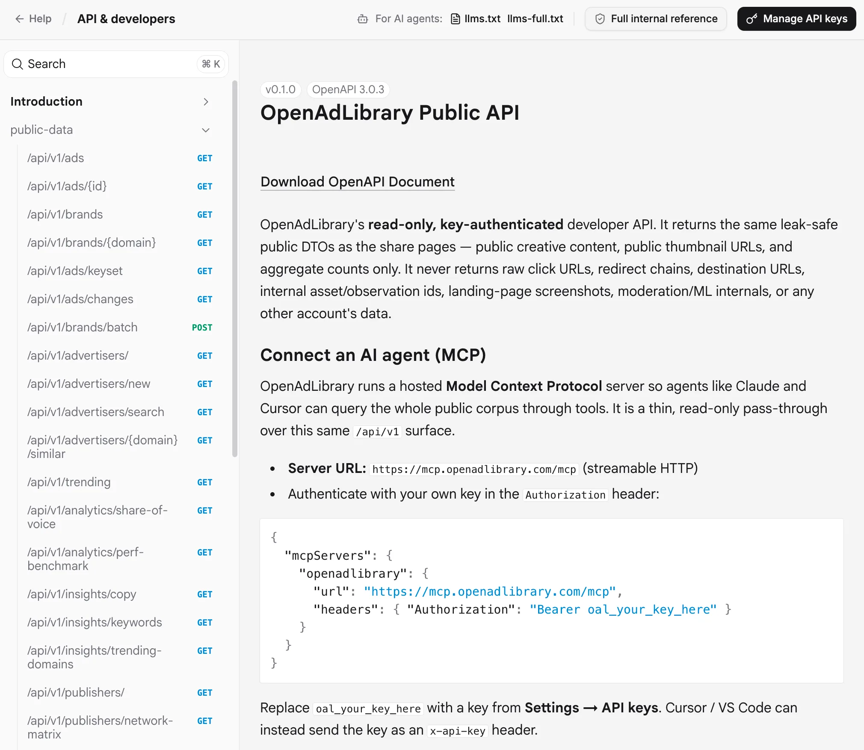Screen dimensions: 864x750
Task: Click the Server URL inline code
Action: pos(474,469)
